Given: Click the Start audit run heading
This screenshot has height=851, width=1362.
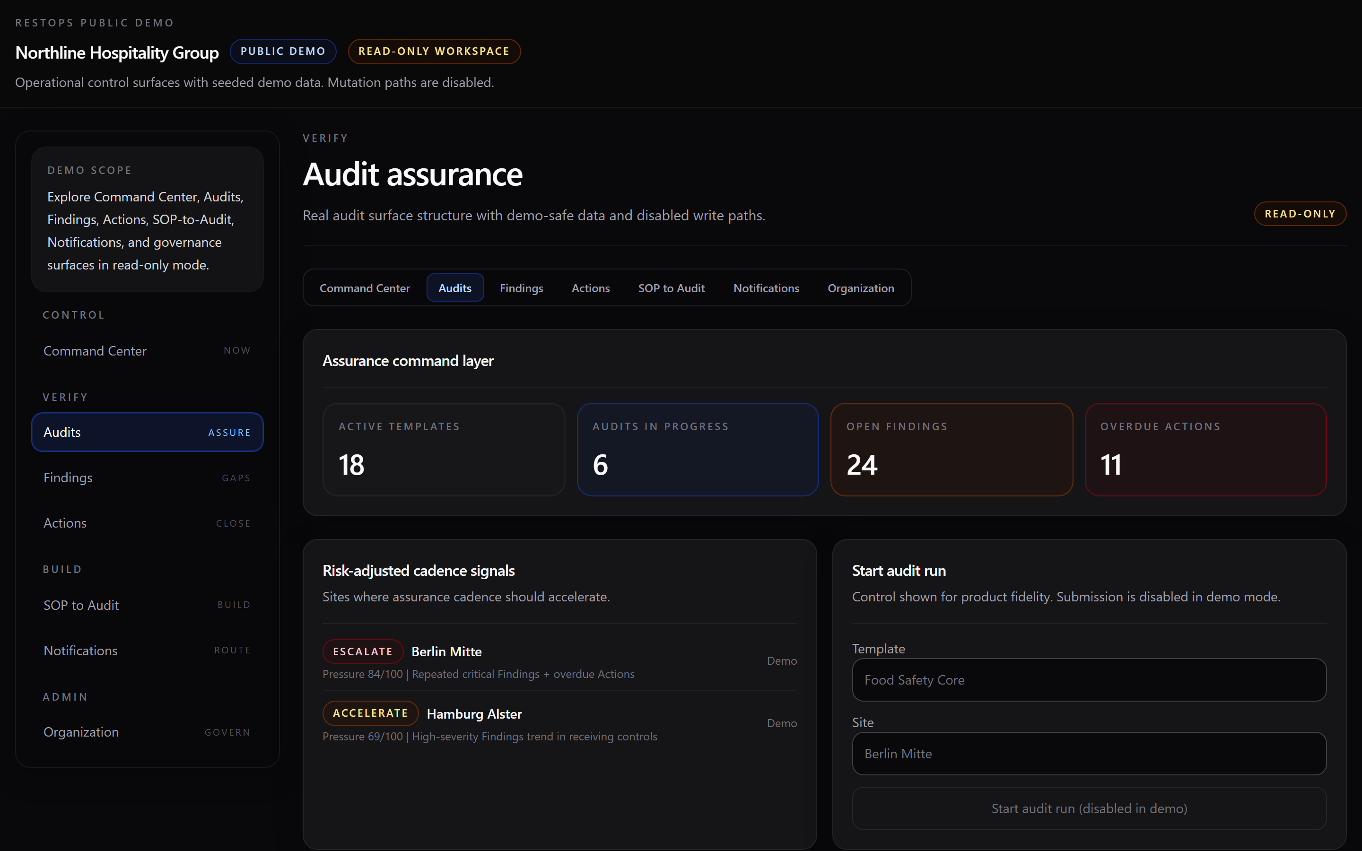Looking at the screenshot, I should (899, 571).
